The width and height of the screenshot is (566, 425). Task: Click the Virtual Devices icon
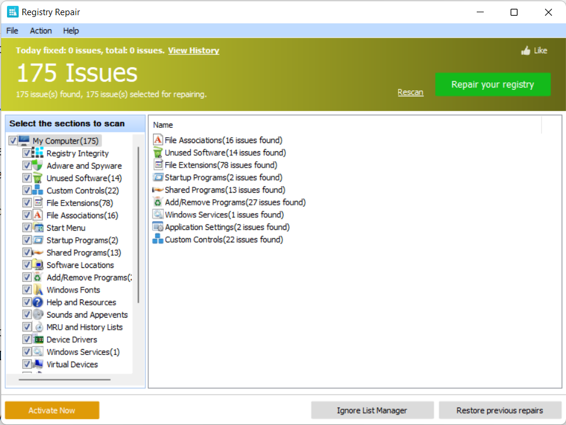[37, 364]
